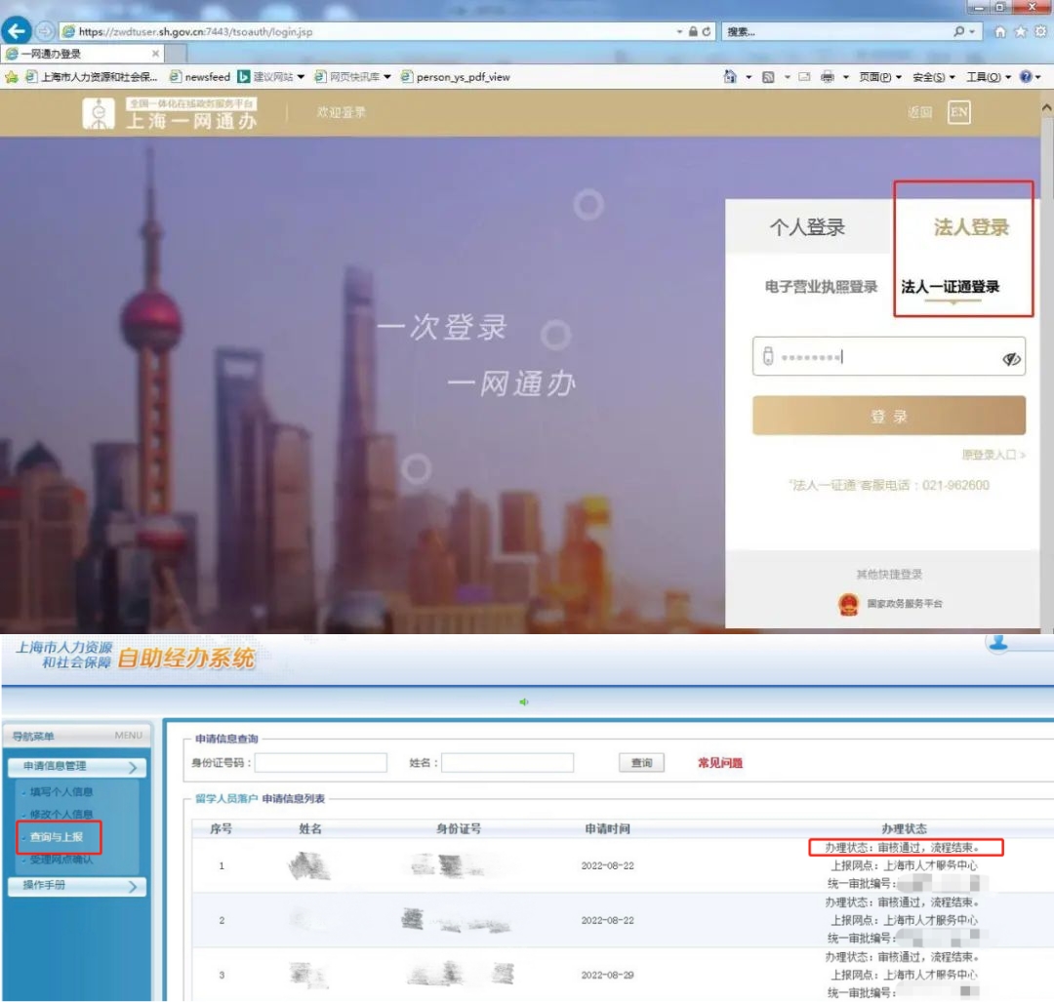Open the 工具(O) menu
Image resolution: width=1054 pixels, height=1002 pixels.
point(988,77)
